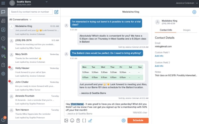Toggle the contact info panel icon

194,12
